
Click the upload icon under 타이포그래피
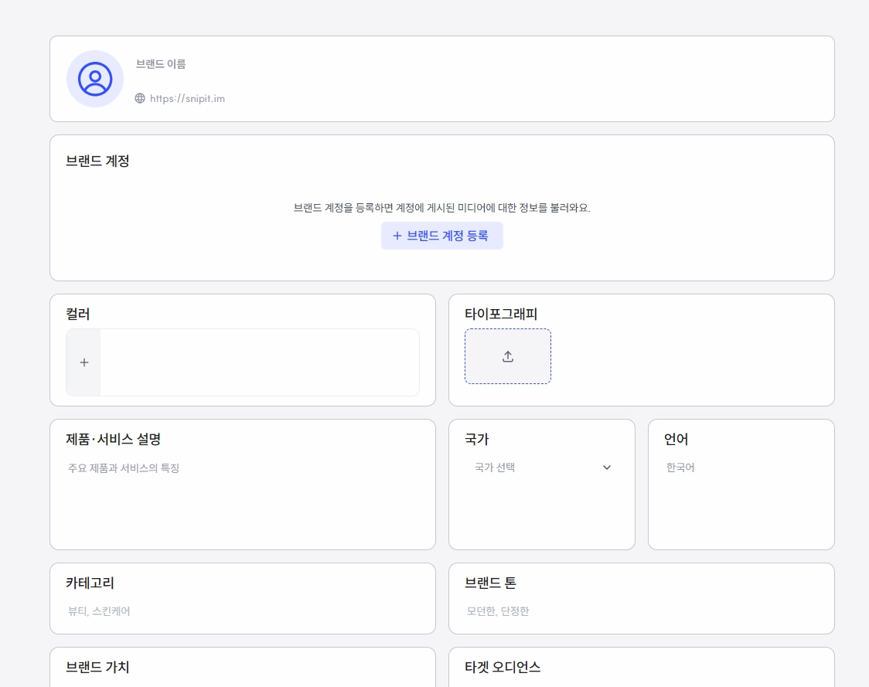point(508,356)
